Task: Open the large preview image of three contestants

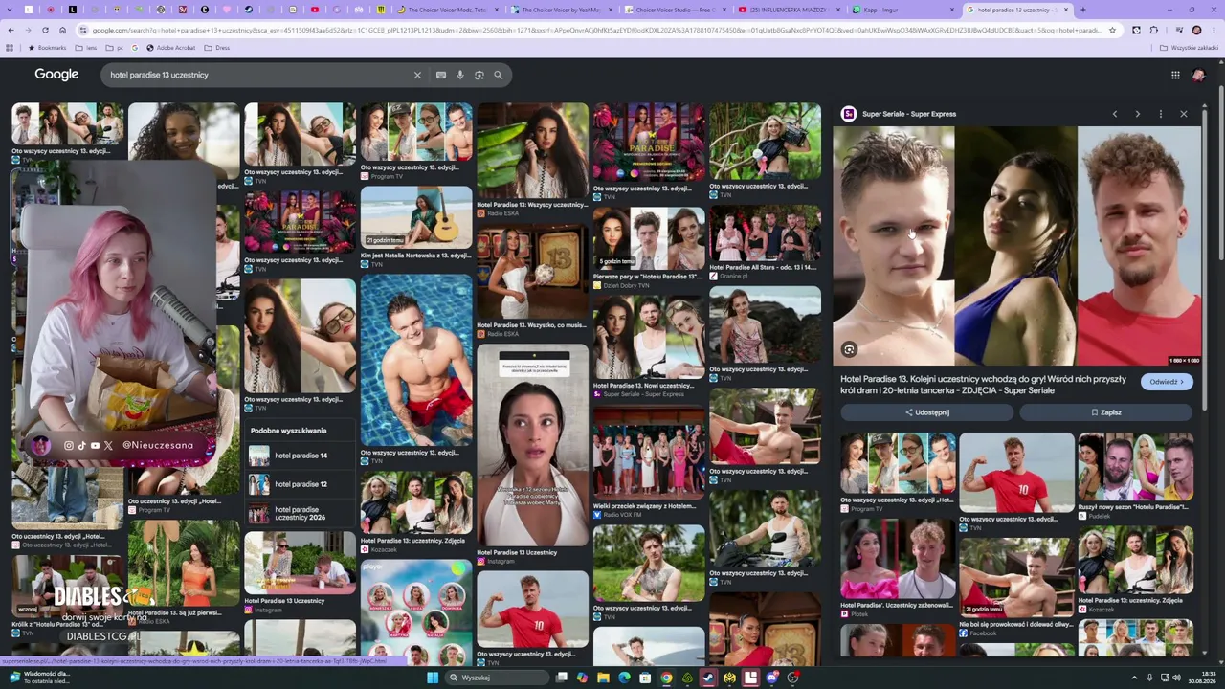Action: coord(1015,246)
